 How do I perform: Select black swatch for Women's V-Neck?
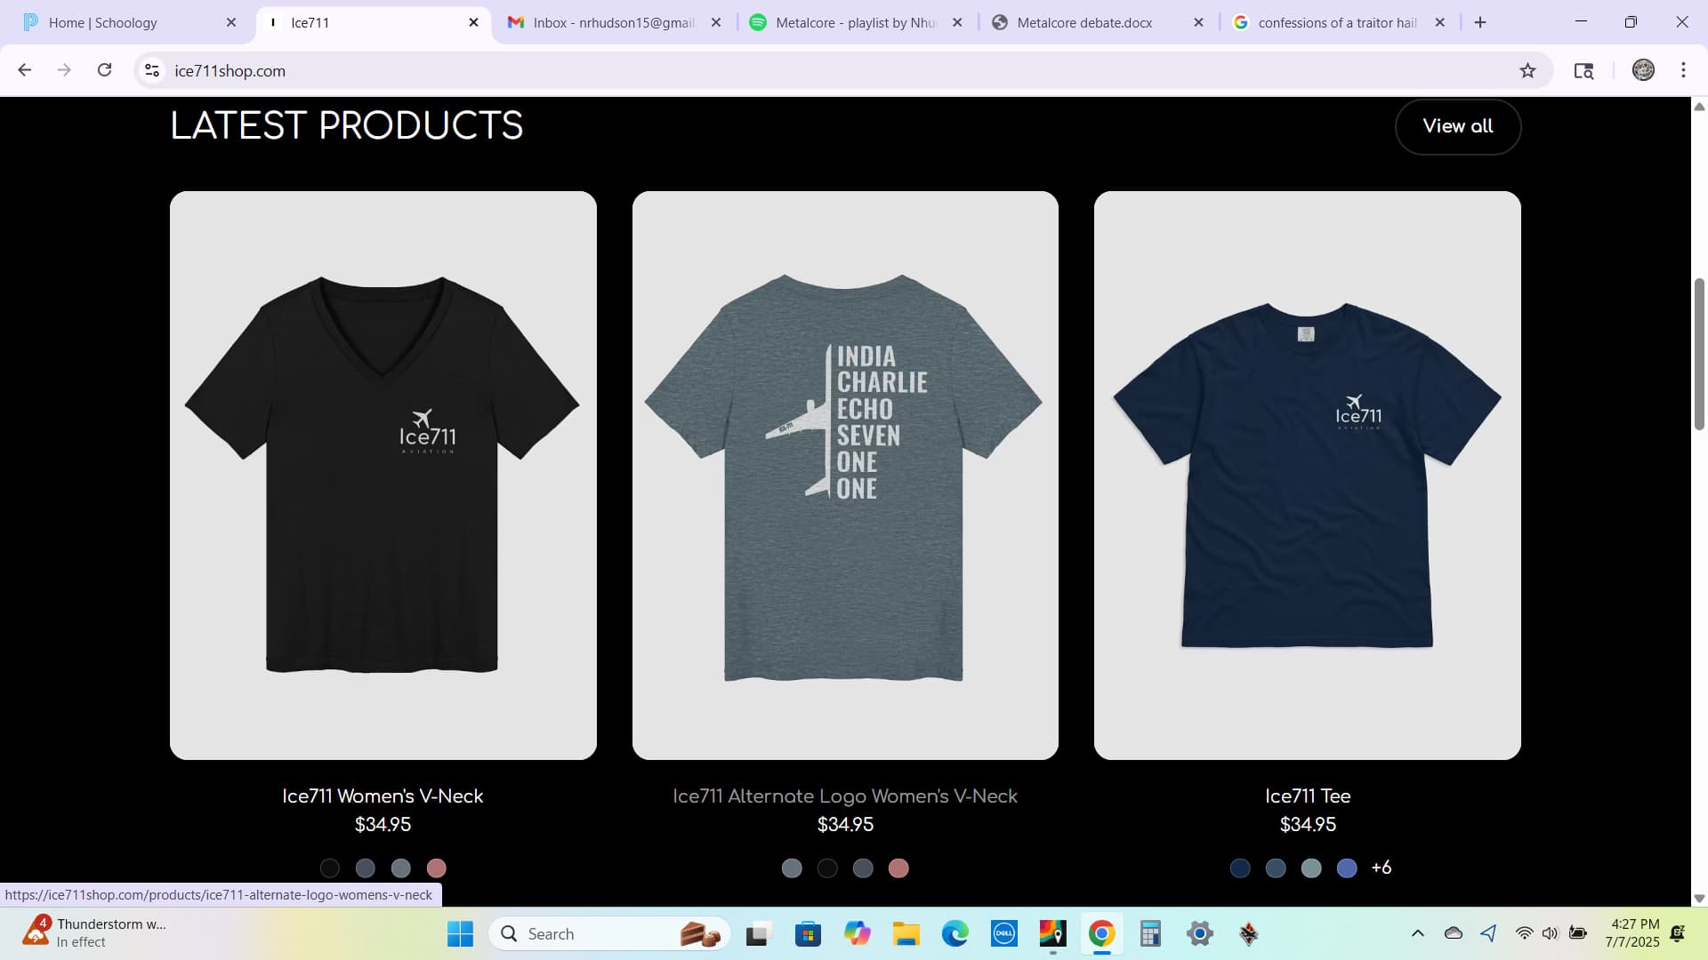330,868
